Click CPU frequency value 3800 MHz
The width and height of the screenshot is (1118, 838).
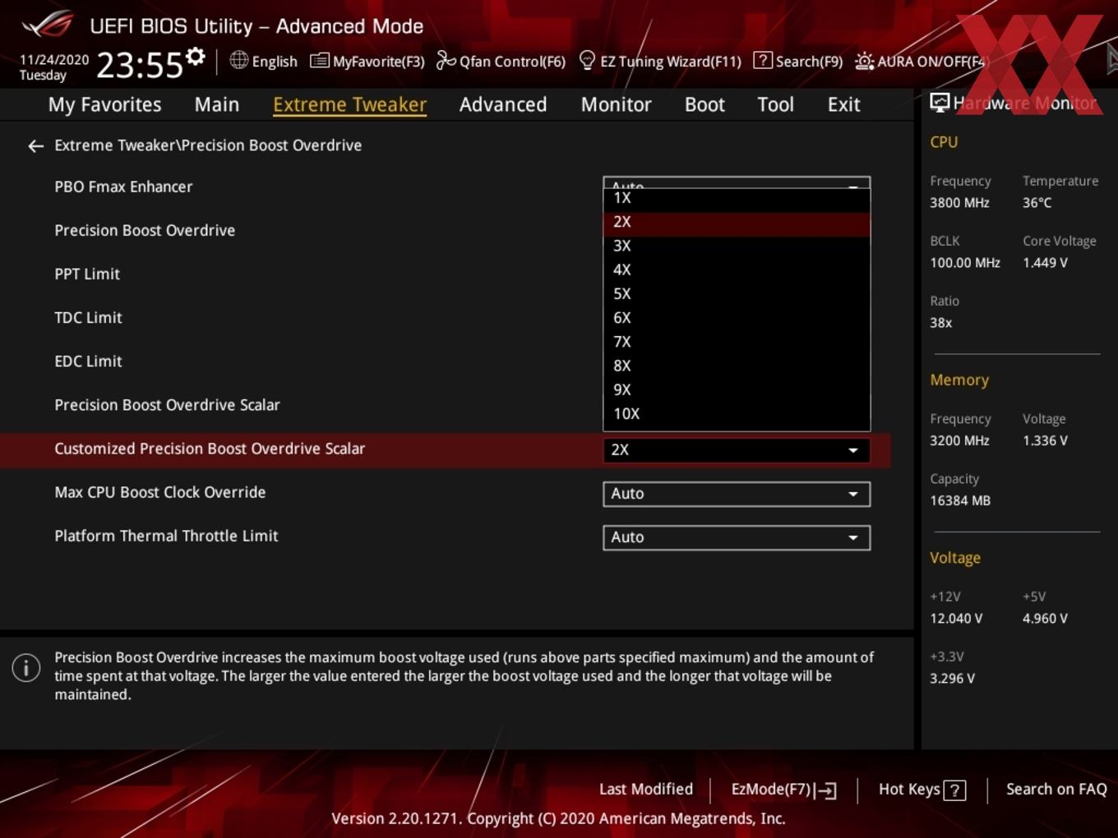(959, 203)
